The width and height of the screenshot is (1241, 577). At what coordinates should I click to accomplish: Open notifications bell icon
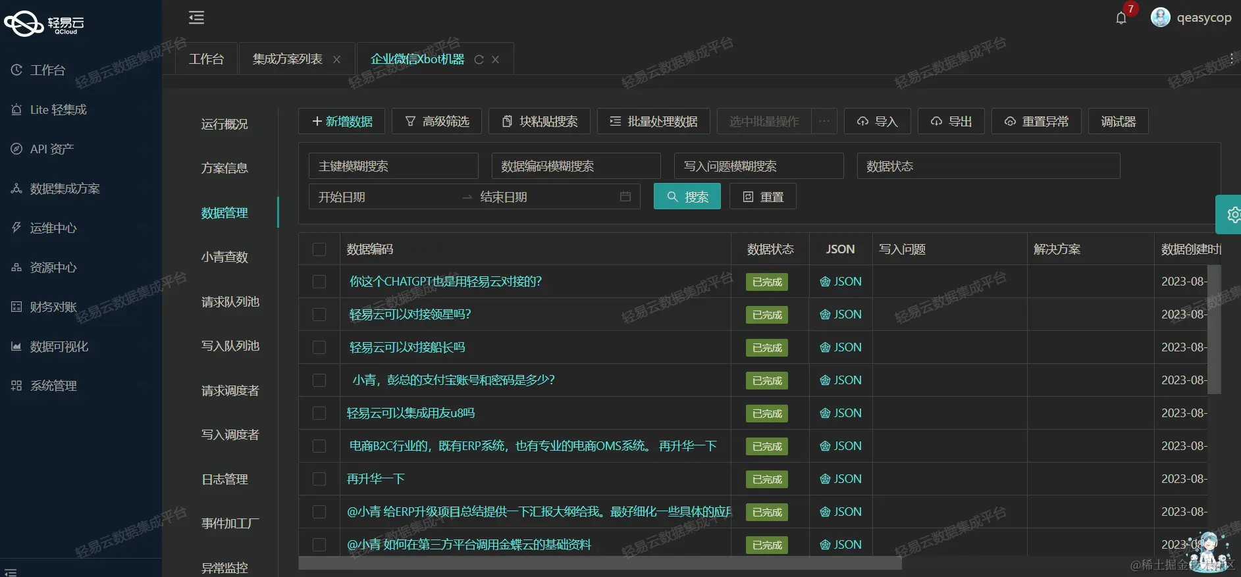pos(1121,18)
